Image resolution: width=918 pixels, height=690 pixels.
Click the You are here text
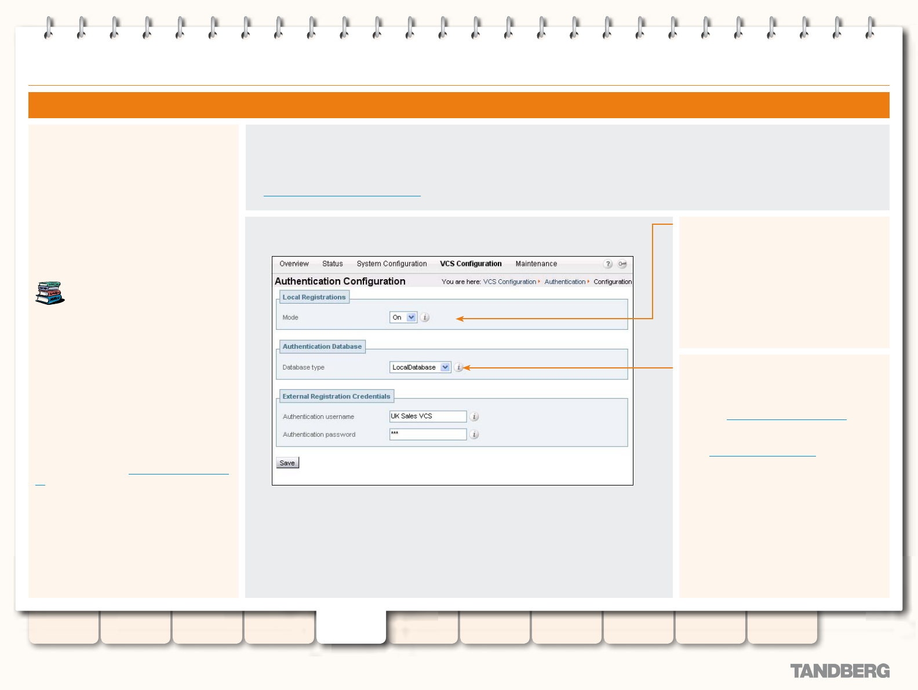pos(461,282)
